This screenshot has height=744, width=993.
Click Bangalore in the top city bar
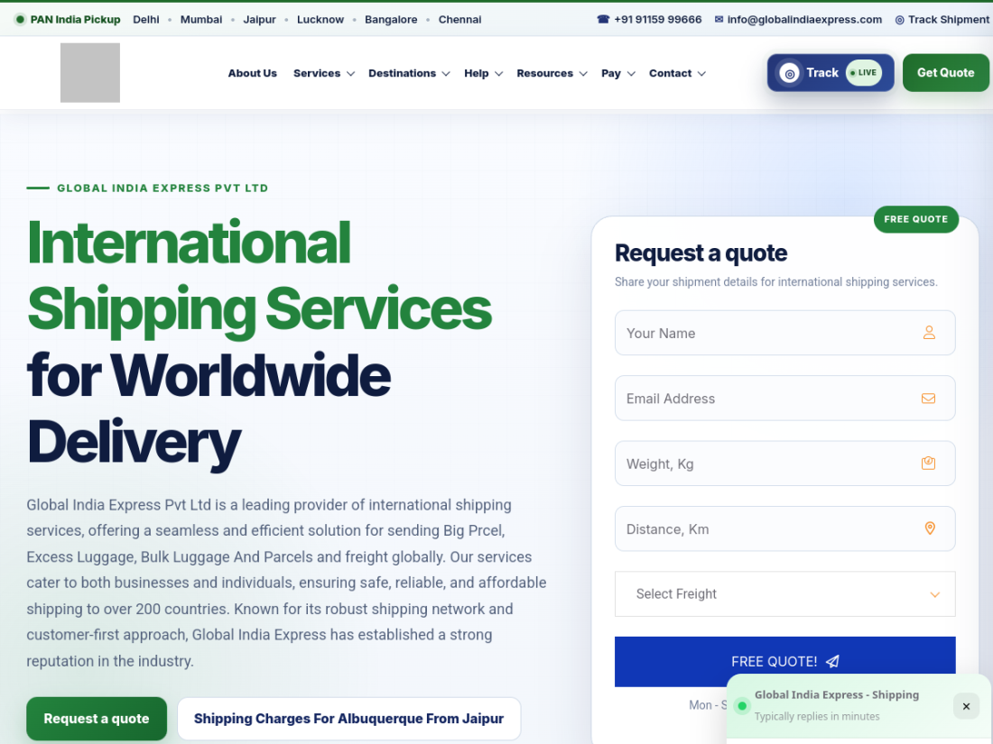[x=391, y=20]
